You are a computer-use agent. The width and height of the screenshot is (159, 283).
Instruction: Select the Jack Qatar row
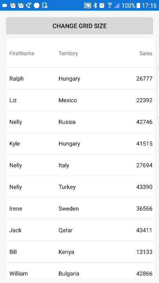click(81, 230)
